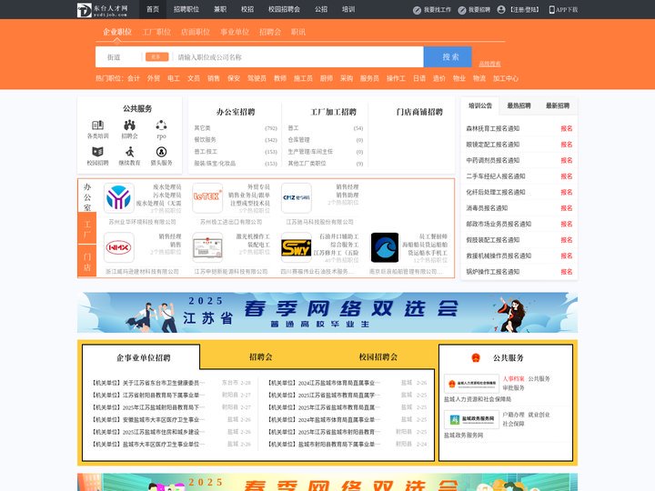Click the 苏州业华环境科技 company logo
655x491 pixels.
(118, 198)
